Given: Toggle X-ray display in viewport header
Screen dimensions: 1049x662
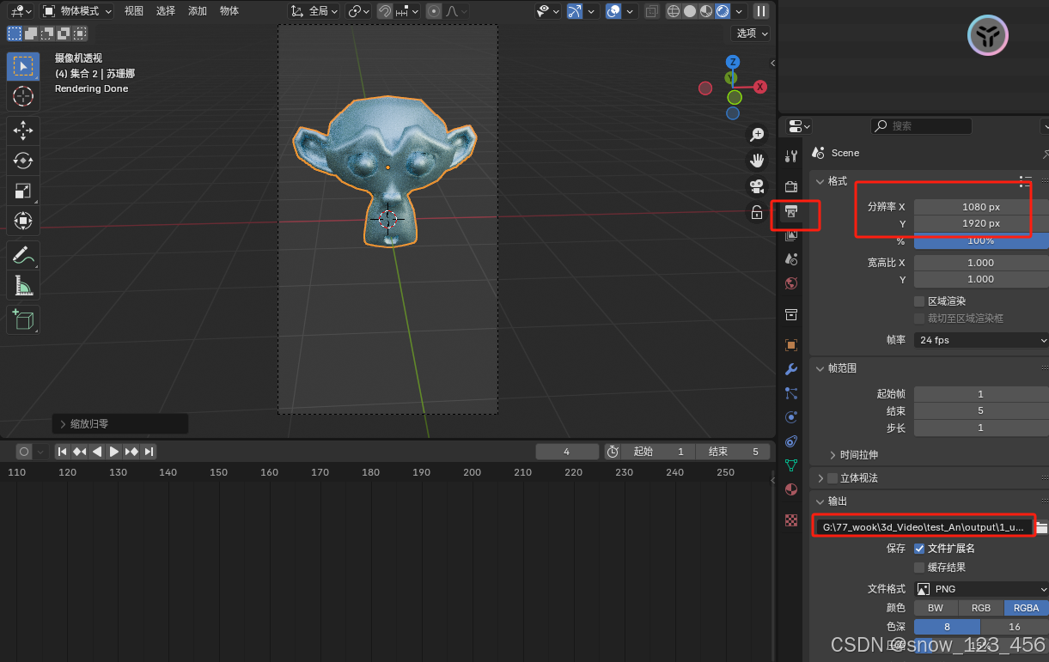Looking at the screenshot, I should click(652, 11).
